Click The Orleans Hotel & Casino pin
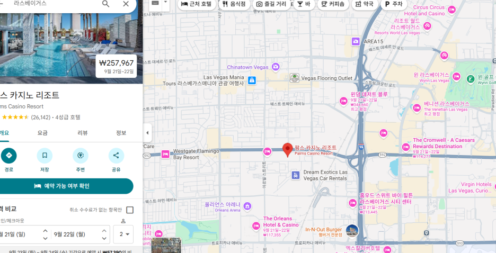Image resolution: width=496 pixels, height=253 pixels. [256, 226]
